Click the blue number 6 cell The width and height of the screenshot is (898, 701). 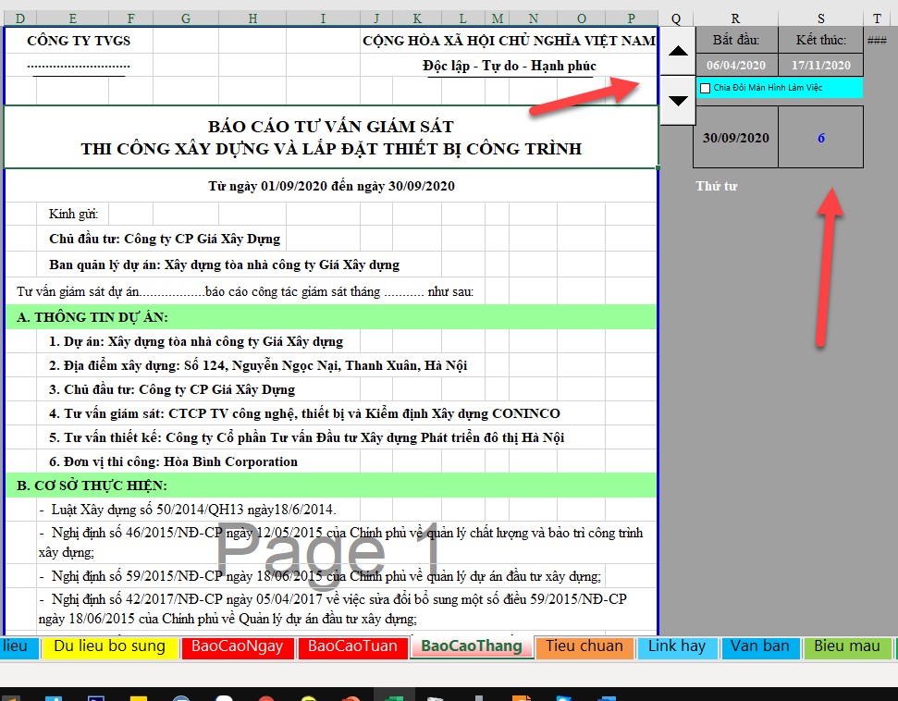click(820, 138)
